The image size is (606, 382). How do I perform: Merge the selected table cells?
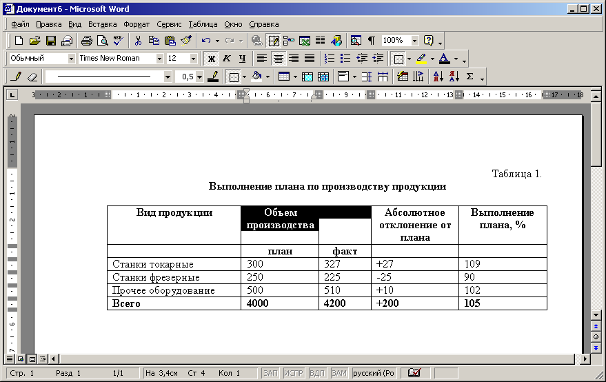(x=307, y=77)
